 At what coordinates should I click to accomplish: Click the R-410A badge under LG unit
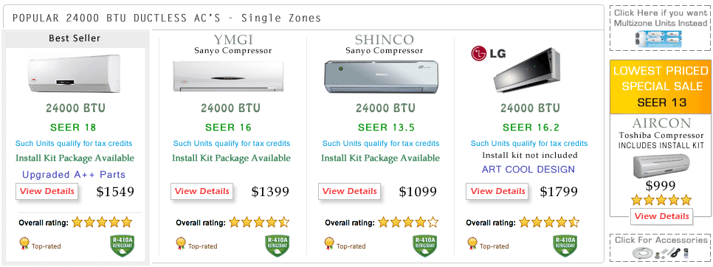[x=565, y=246]
